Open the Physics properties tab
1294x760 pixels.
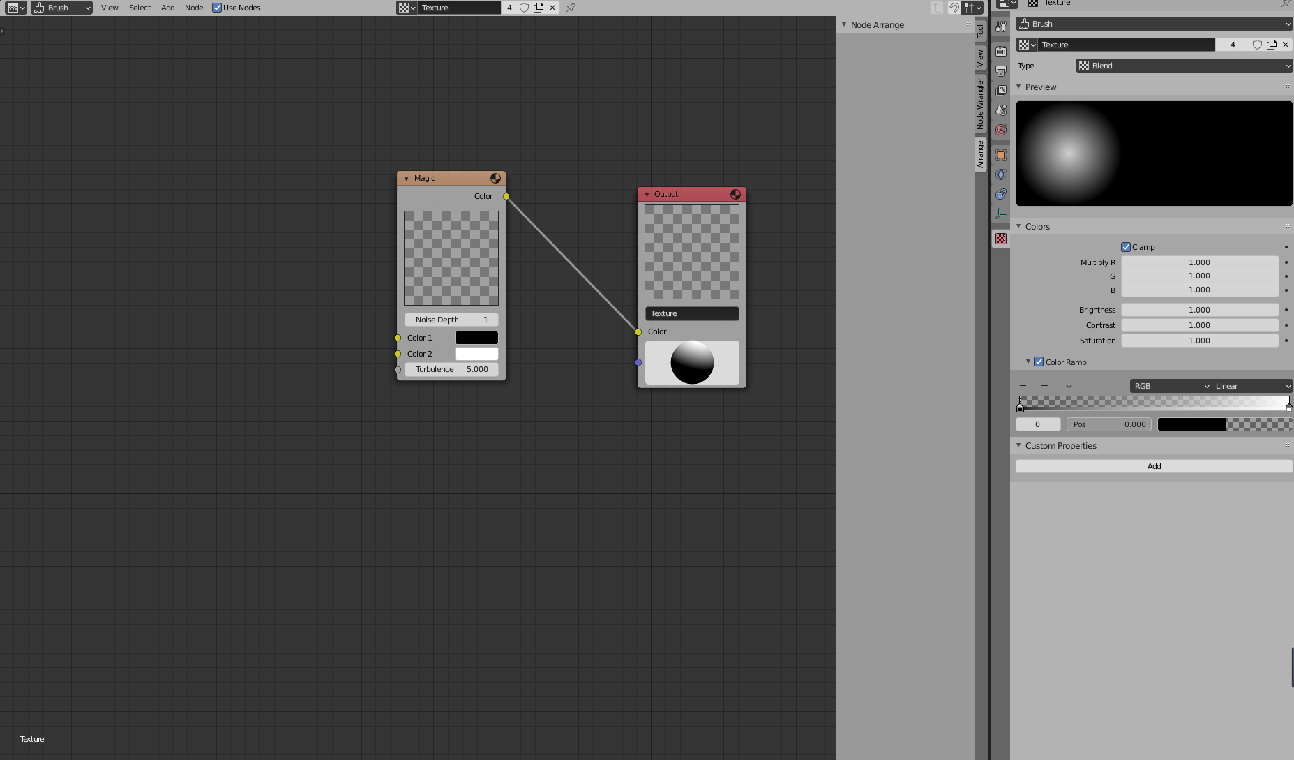click(x=1001, y=174)
